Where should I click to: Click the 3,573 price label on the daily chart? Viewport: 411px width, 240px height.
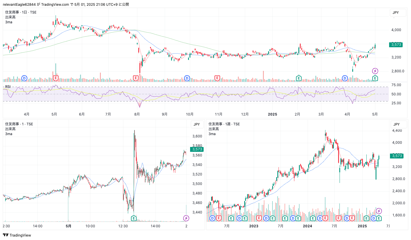coord(396,45)
